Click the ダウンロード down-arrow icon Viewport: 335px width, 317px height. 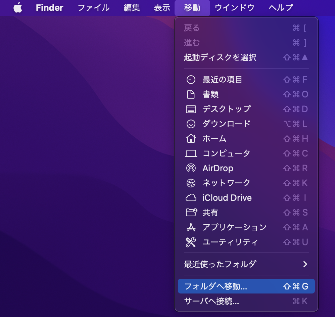point(191,124)
